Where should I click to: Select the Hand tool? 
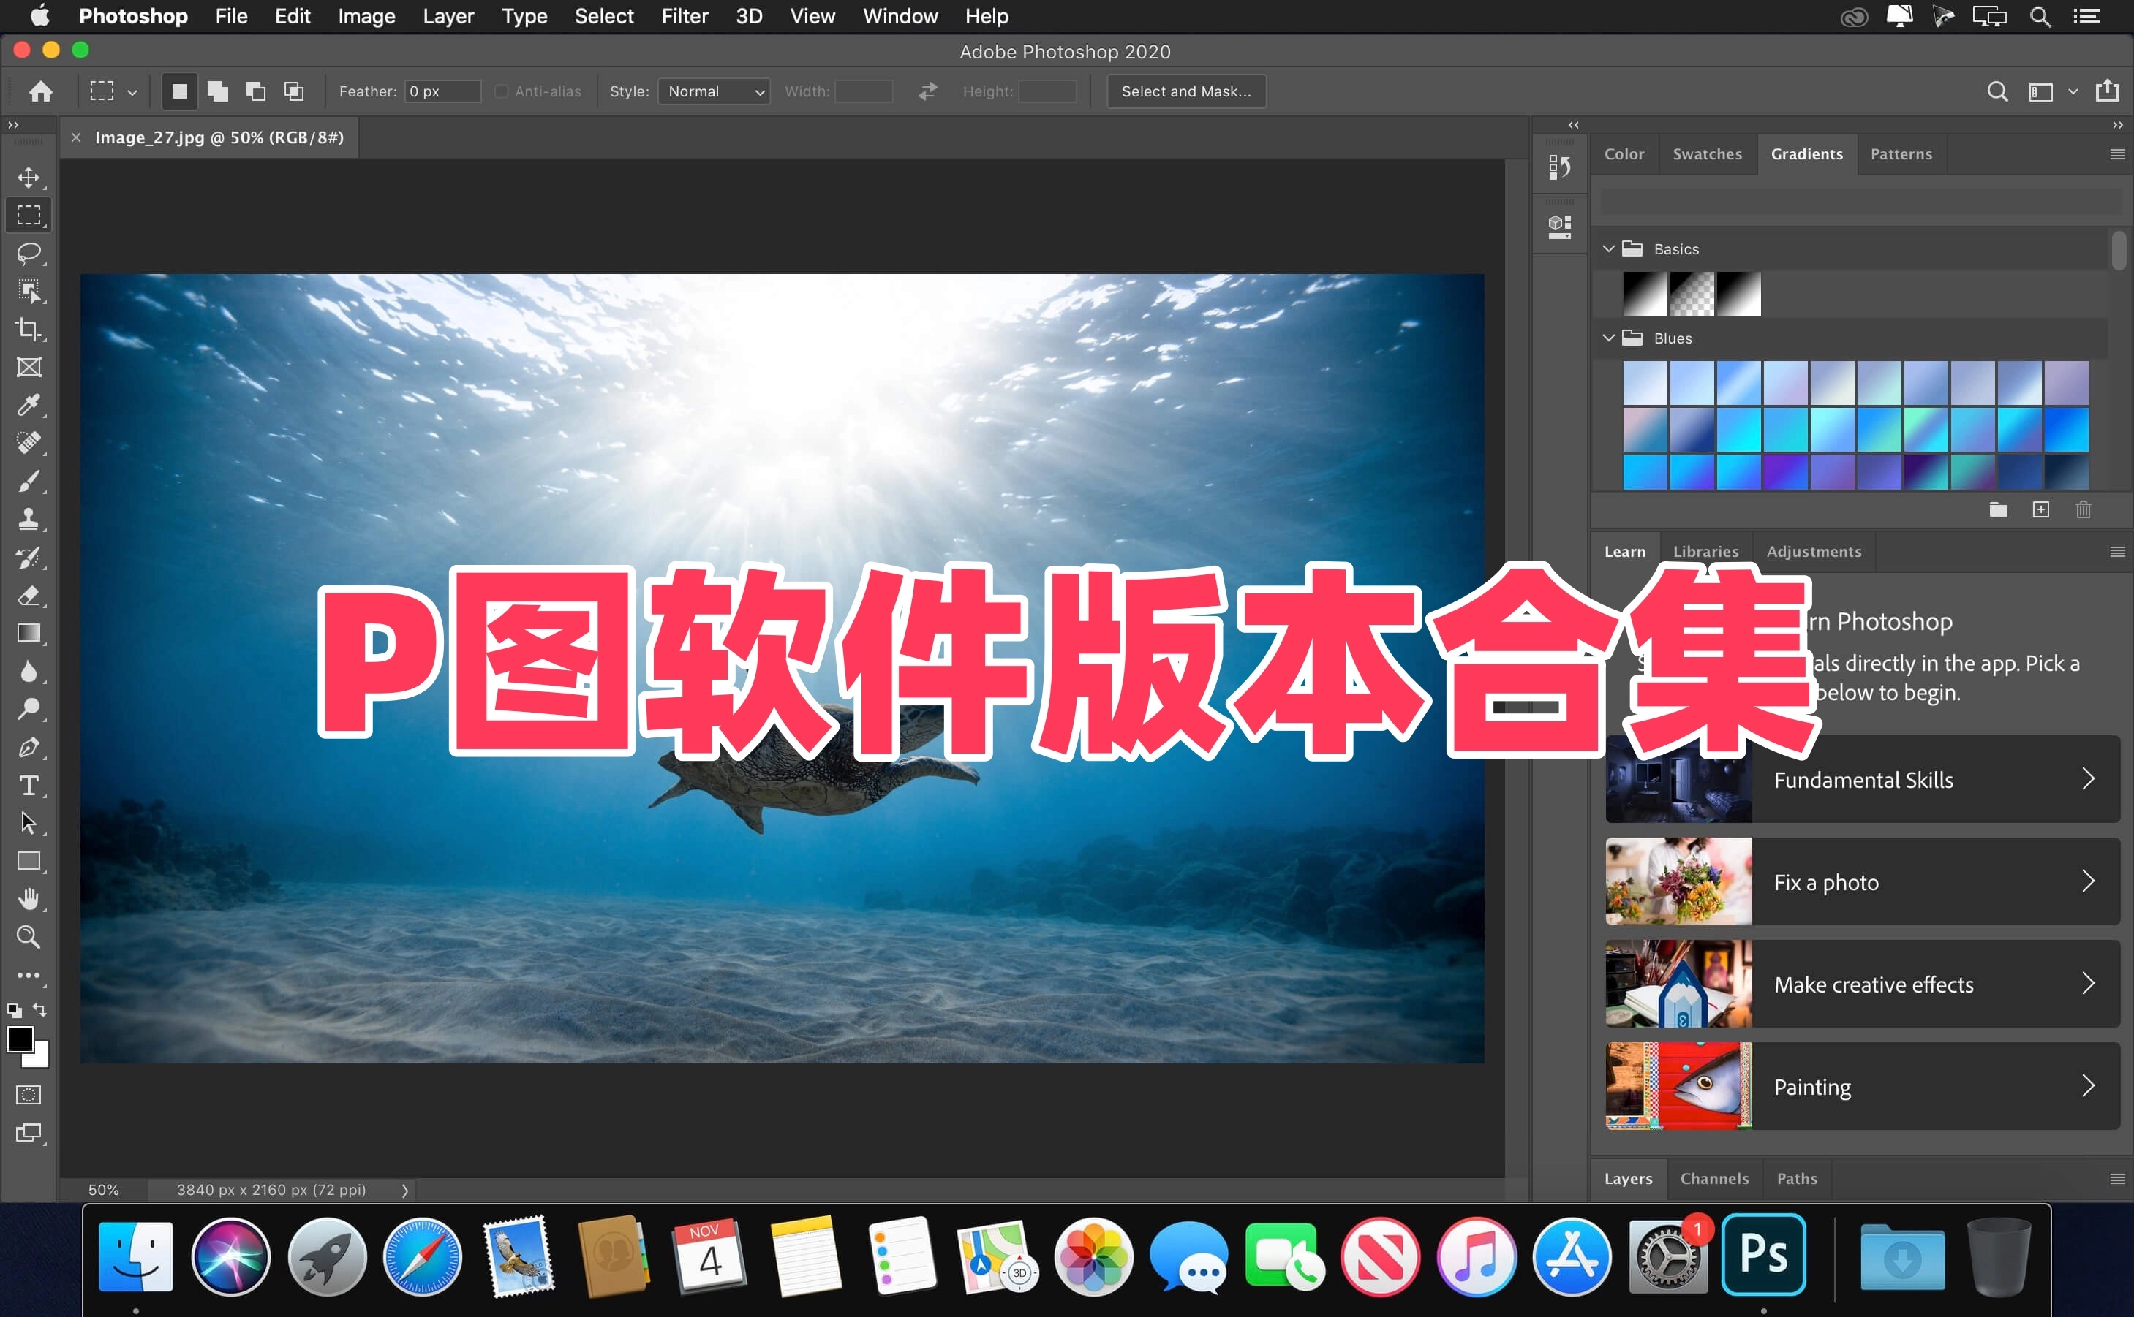(x=29, y=899)
